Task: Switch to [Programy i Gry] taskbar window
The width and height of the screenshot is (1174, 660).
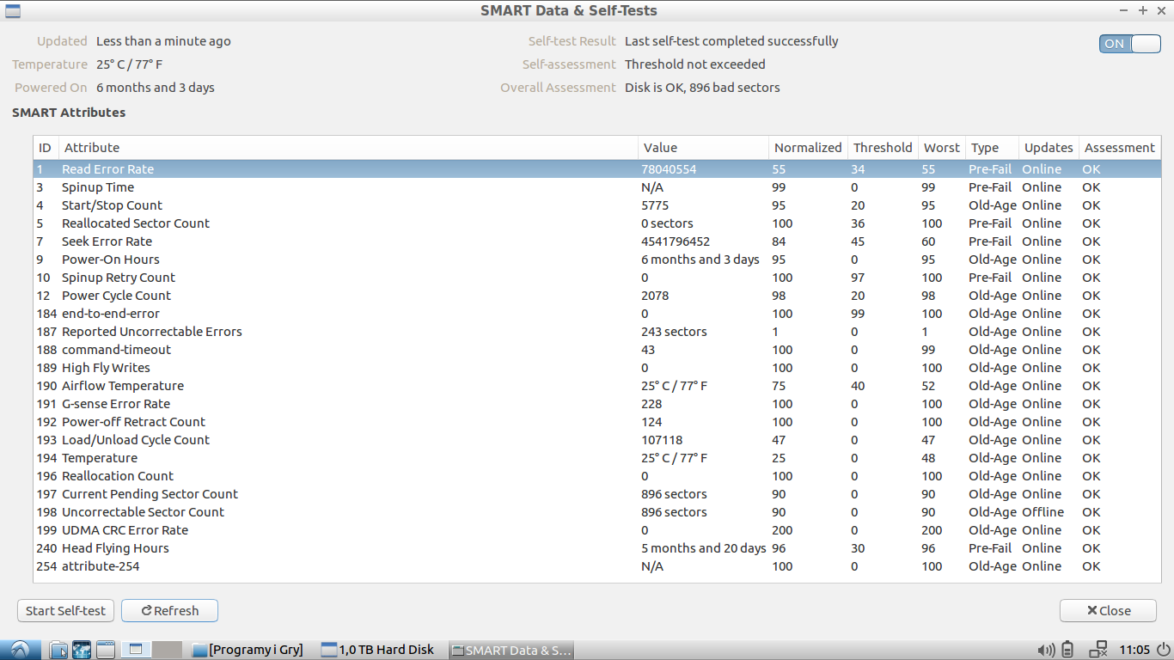Action: click(x=248, y=650)
